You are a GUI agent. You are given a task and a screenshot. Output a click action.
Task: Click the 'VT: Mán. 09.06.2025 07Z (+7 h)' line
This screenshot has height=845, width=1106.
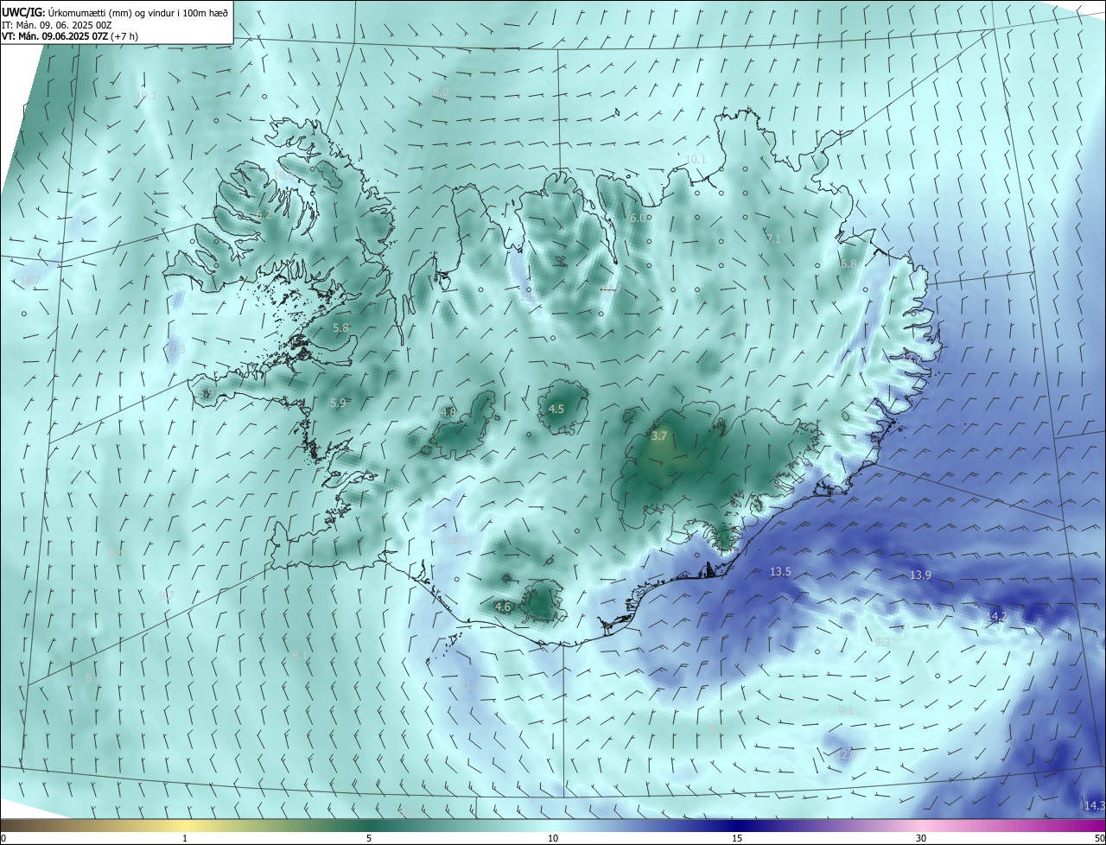click(x=70, y=36)
